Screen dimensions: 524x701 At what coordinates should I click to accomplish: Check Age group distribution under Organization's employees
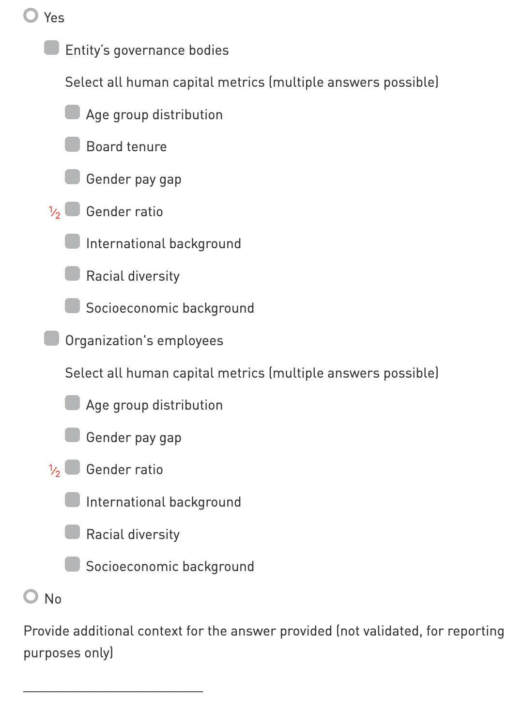72,403
